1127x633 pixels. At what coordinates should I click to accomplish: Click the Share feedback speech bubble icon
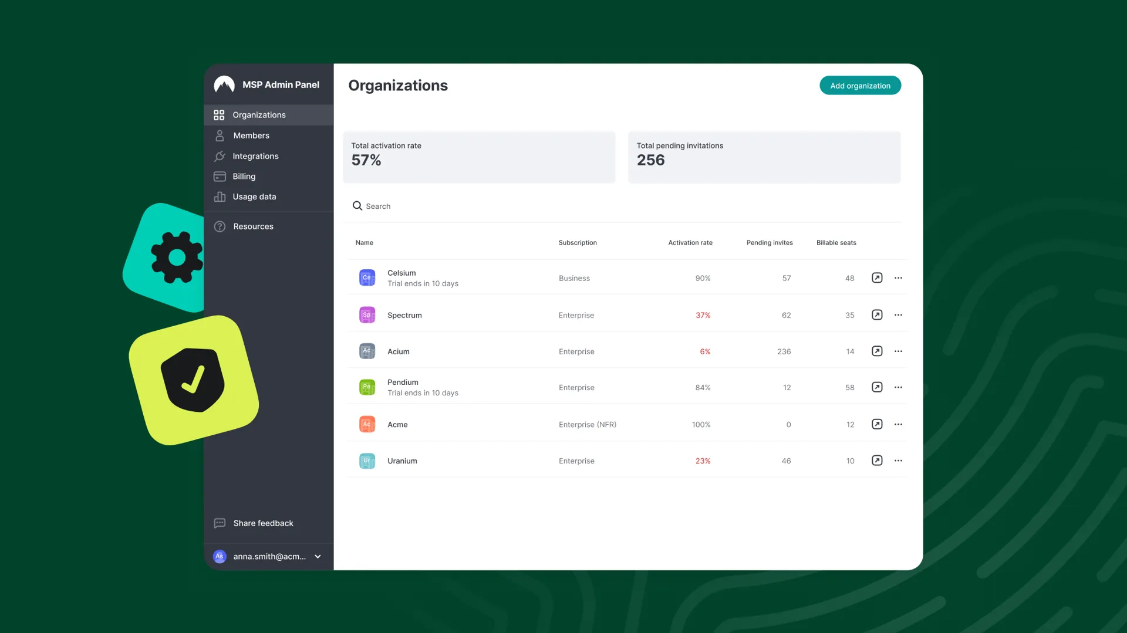pyautogui.click(x=219, y=523)
